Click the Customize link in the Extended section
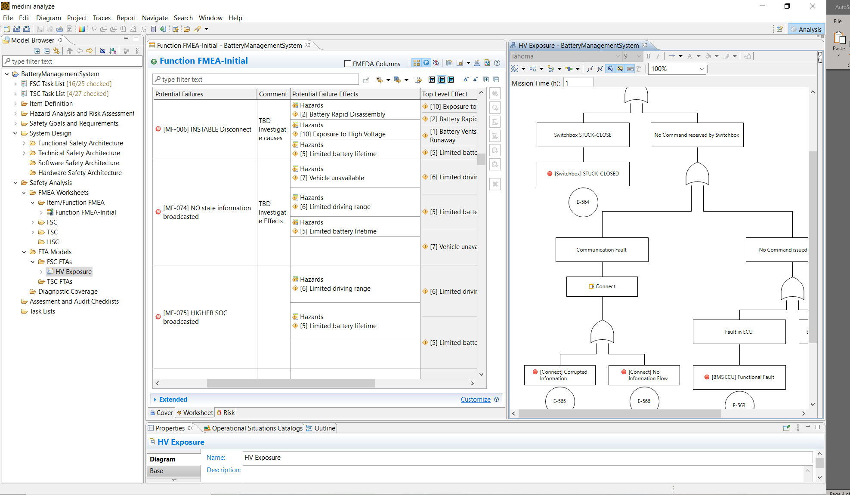 coord(475,400)
